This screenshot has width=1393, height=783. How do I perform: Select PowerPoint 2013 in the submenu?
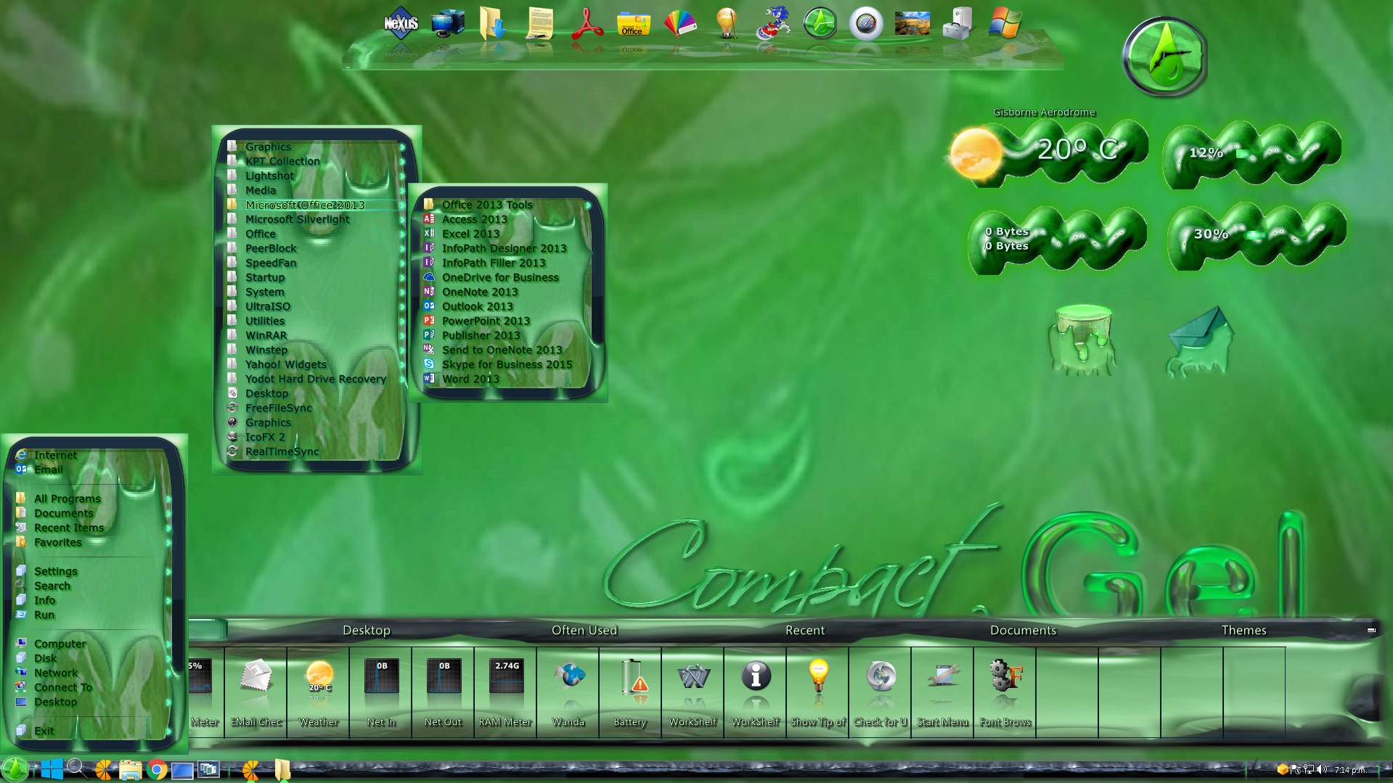[x=486, y=321]
